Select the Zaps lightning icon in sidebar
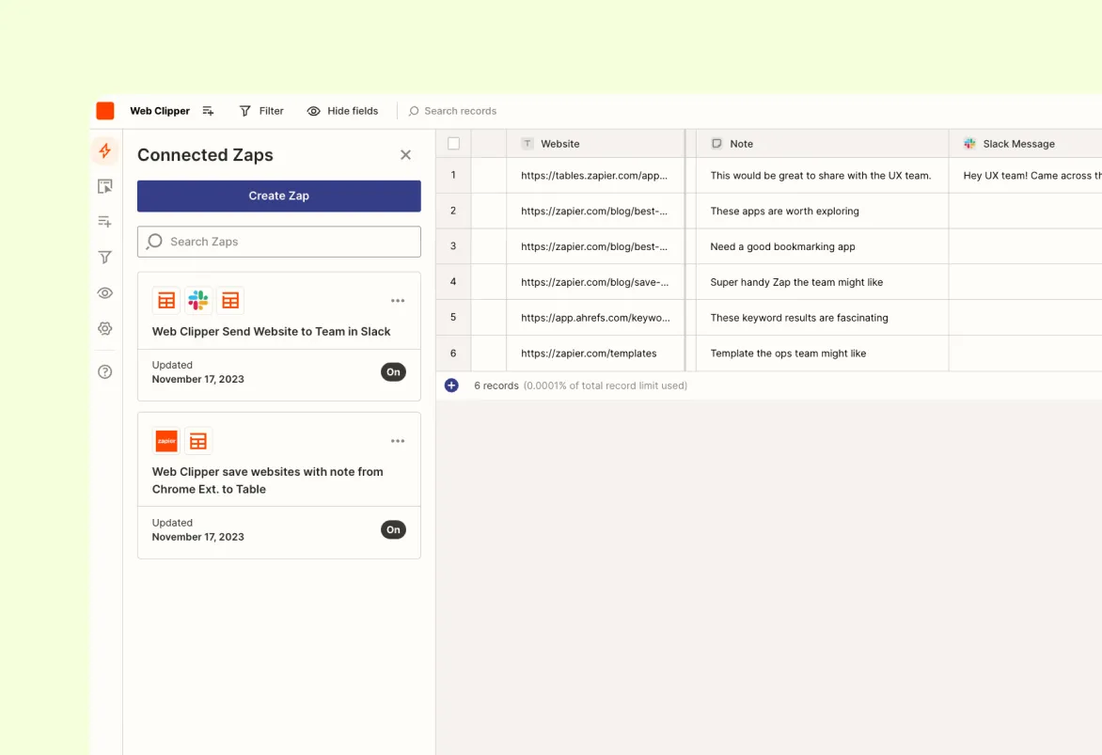 point(105,150)
